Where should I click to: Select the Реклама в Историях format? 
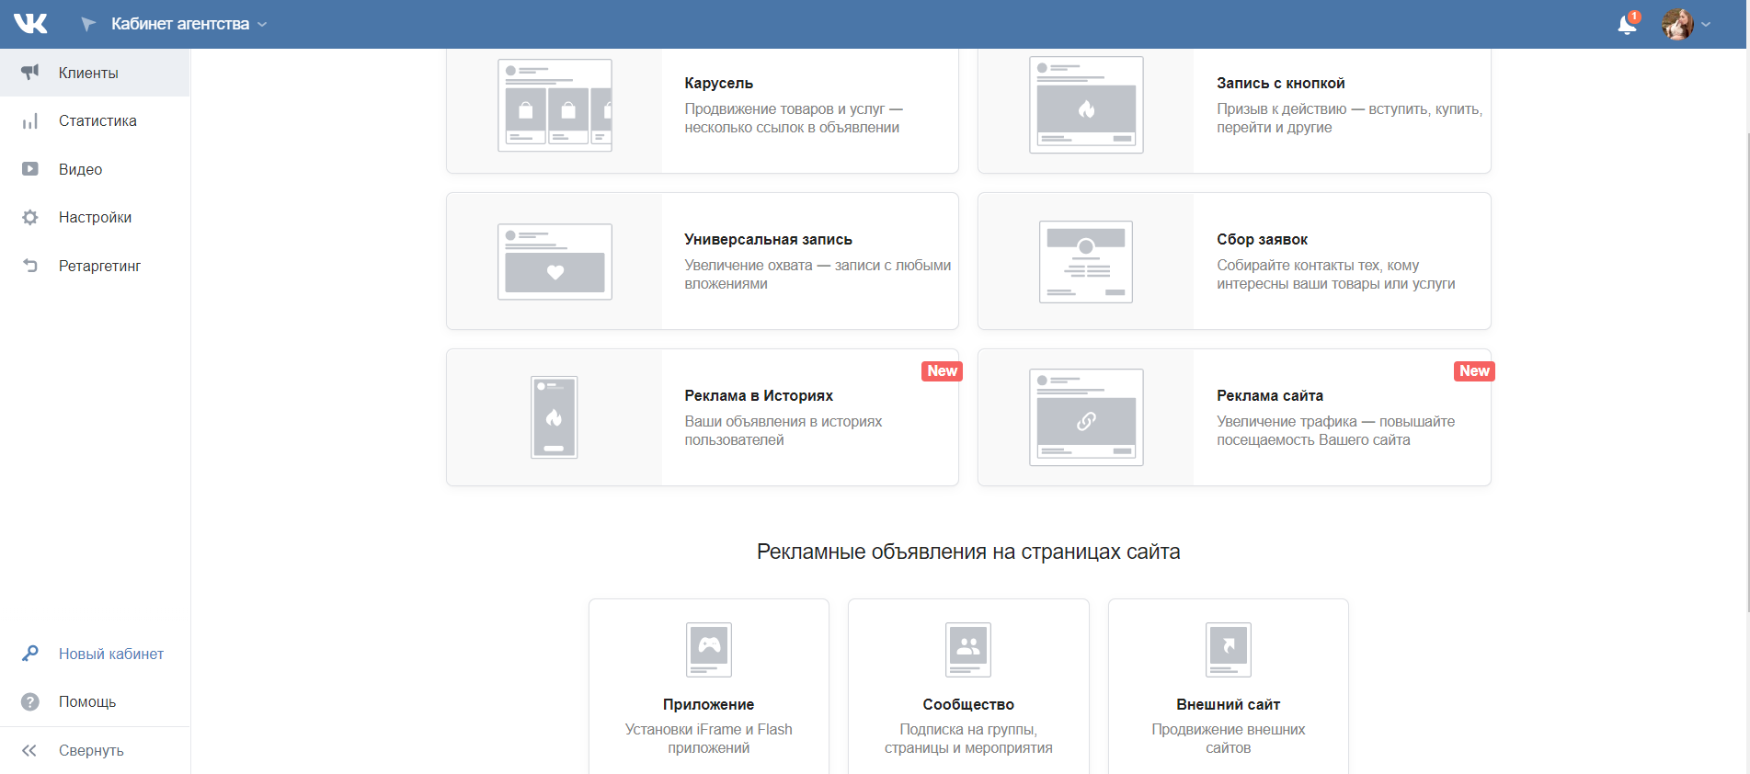click(702, 417)
